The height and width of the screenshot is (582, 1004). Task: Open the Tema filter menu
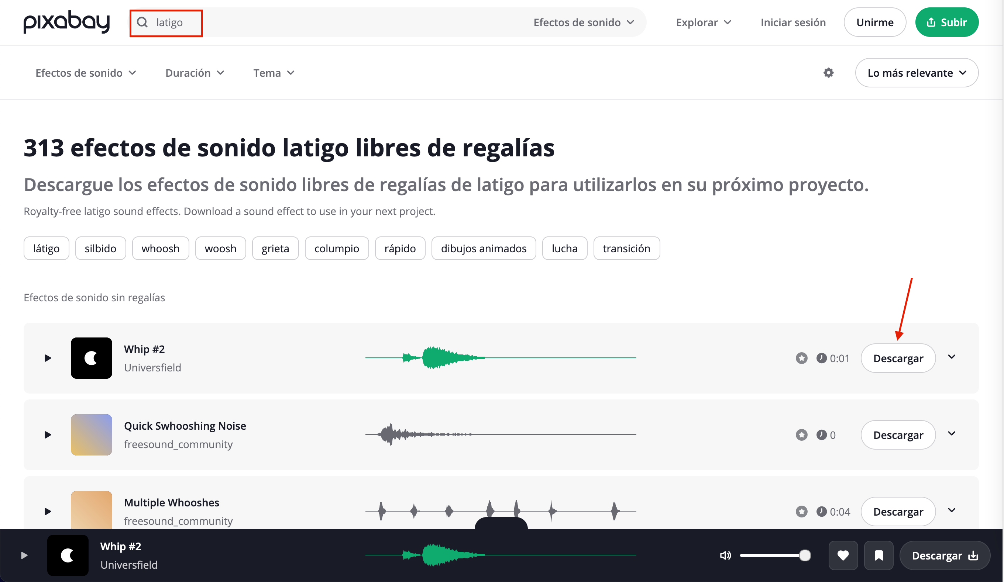[x=273, y=72]
